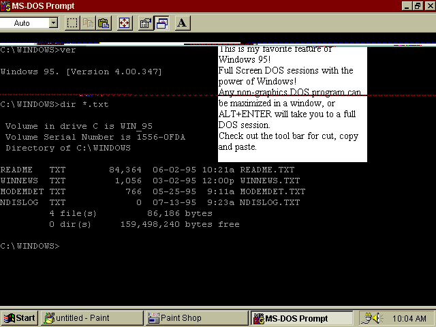Switch to untitled - Paint taskbar button
The height and width of the screenshot is (327, 436).
(92, 318)
